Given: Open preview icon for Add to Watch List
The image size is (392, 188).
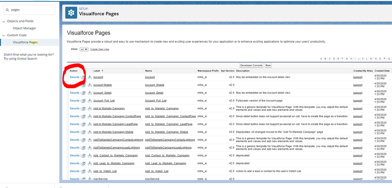Looking at the screenshot, I should pyautogui.click(x=83, y=171).
